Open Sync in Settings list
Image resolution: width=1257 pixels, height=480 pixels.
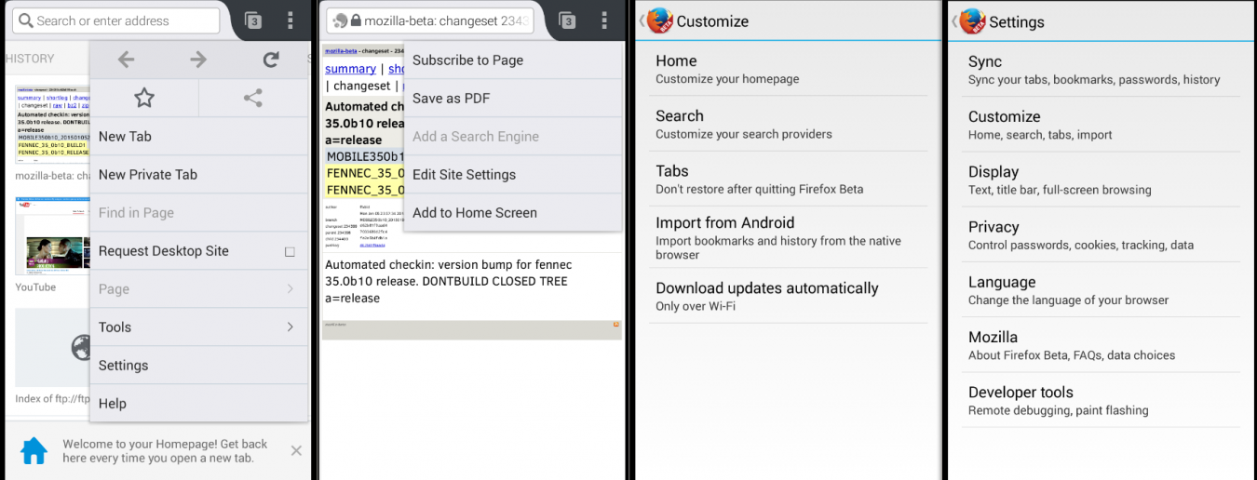coord(1102,70)
